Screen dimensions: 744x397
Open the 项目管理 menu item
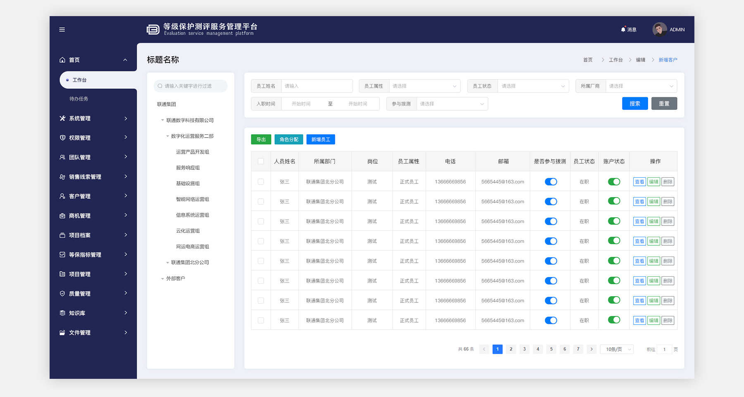93,274
